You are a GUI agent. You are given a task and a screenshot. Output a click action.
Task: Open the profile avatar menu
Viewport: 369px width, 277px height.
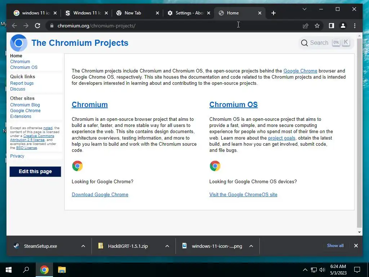click(343, 26)
